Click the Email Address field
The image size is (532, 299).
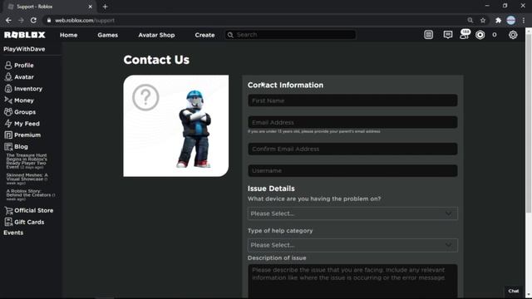pyautogui.click(x=352, y=122)
